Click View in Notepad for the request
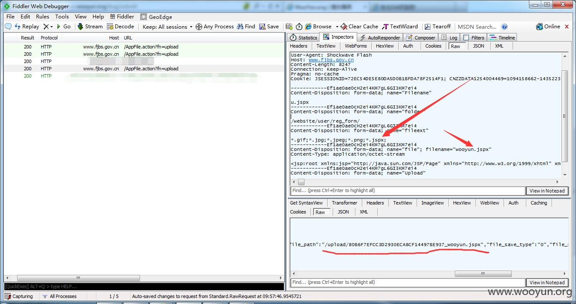The height and width of the screenshot is (304, 576). [x=547, y=191]
